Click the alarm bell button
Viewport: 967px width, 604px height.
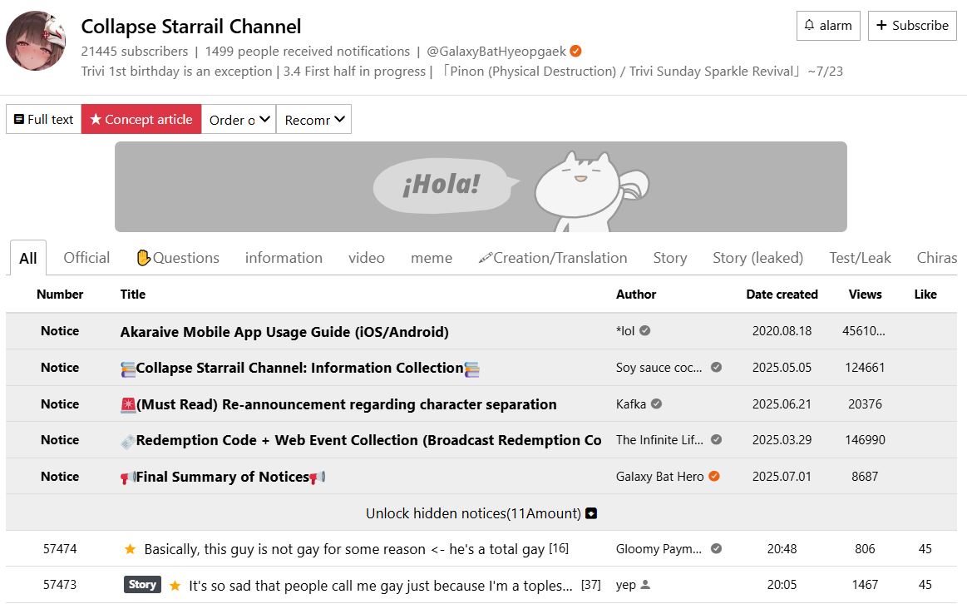click(827, 26)
